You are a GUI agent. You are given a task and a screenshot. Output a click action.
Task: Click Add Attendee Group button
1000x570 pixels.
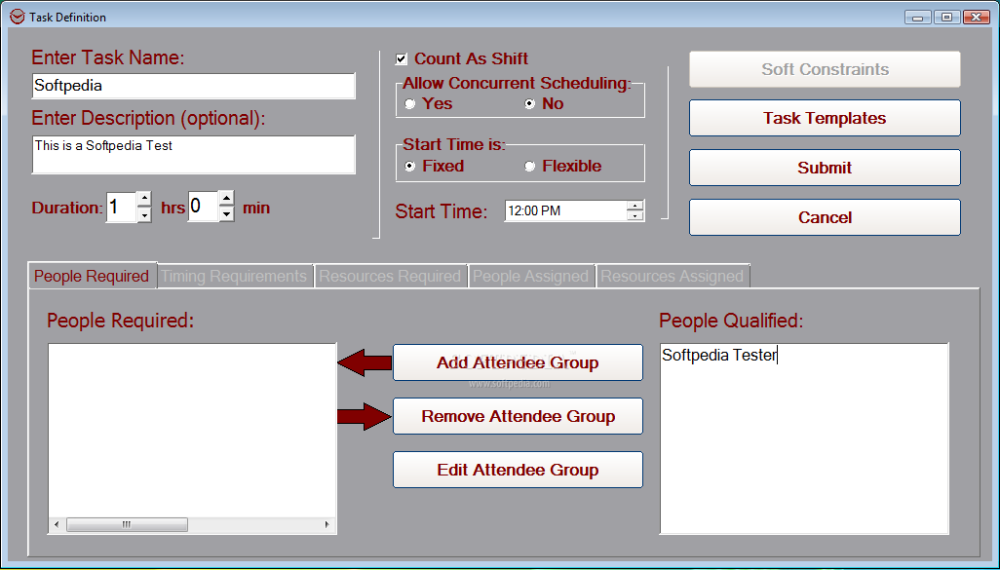518,362
